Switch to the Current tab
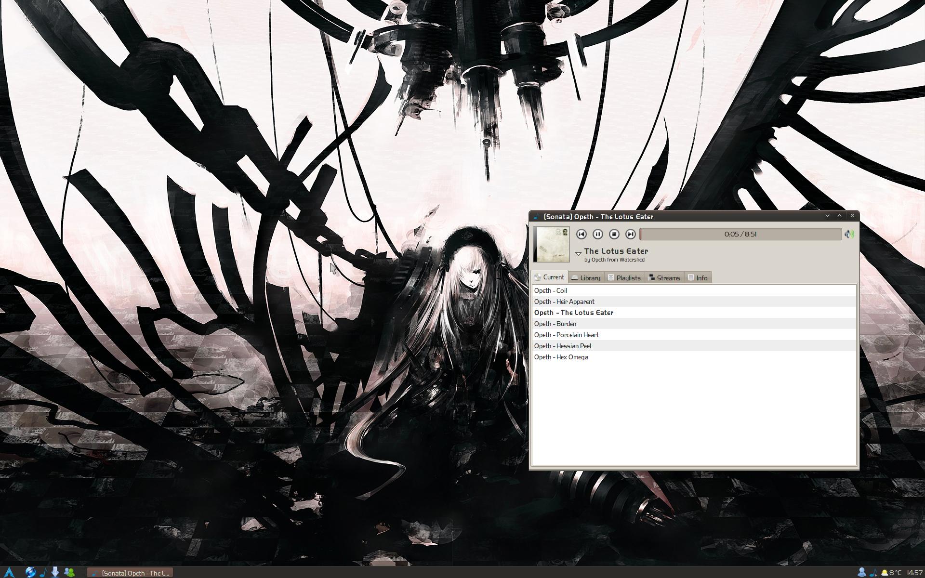The image size is (925, 578). [x=549, y=277]
